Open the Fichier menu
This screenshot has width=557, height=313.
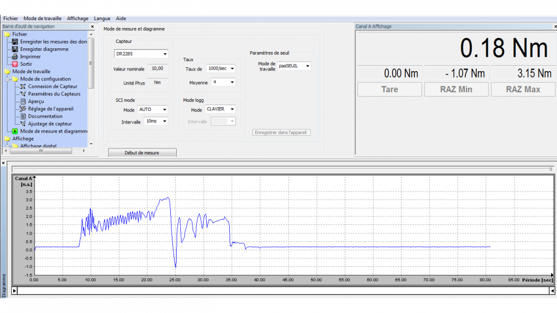11,19
